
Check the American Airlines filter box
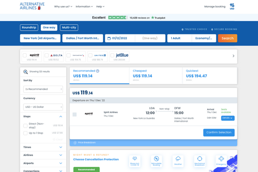(69, 55)
